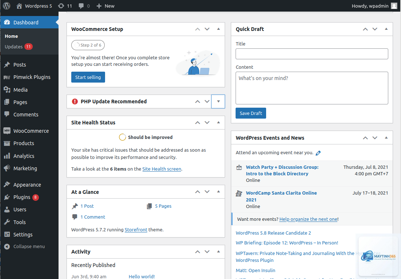The width and height of the screenshot is (401, 279).
Task: Click the WordPress logo in admin bar
Action: [x=7, y=5]
